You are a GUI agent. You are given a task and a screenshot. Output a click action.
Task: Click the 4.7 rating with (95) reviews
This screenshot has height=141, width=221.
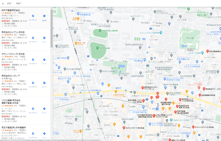(x=9, y=35)
